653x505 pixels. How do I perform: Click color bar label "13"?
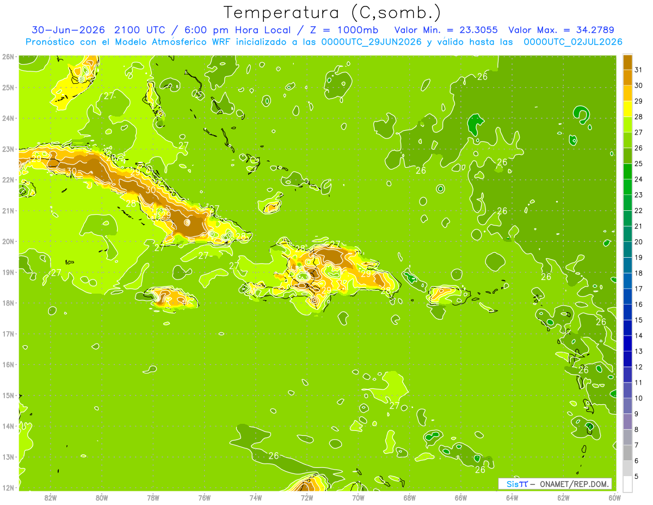[638, 351]
